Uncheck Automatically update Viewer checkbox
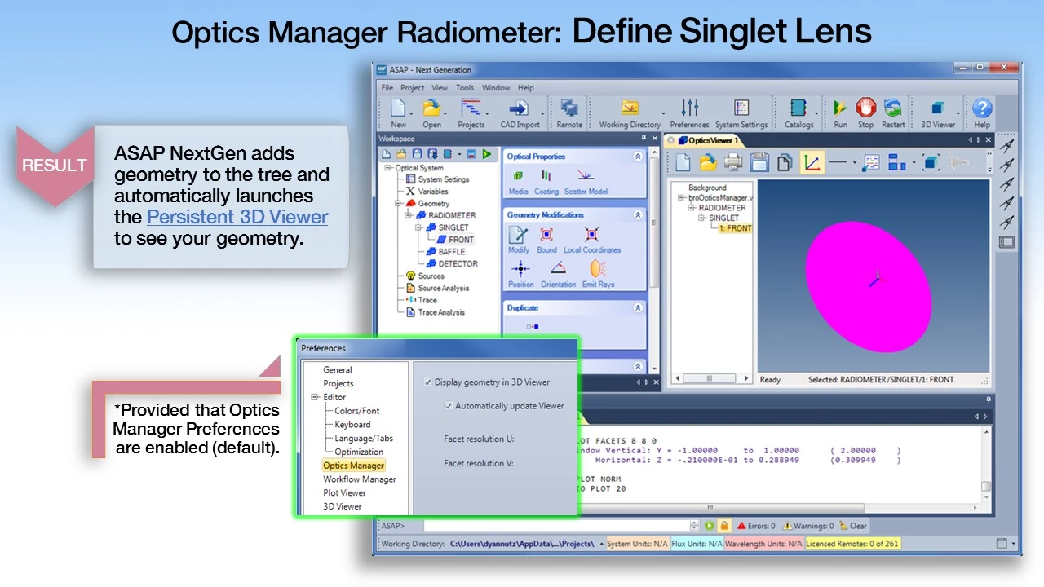This screenshot has height=587, width=1044. (449, 406)
